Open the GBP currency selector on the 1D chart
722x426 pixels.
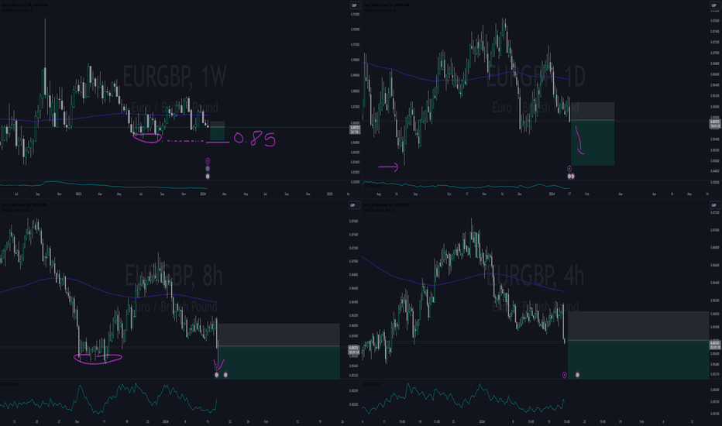coord(714,5)
